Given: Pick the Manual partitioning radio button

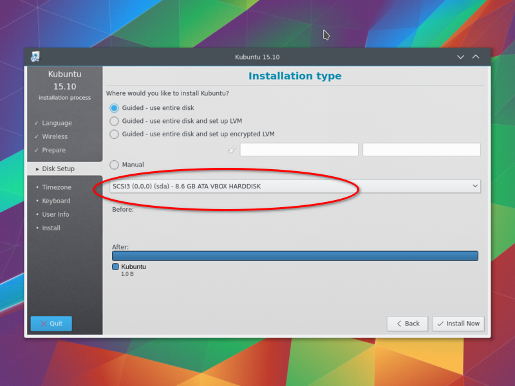Looking at the screenshot, I should (115, 165).
